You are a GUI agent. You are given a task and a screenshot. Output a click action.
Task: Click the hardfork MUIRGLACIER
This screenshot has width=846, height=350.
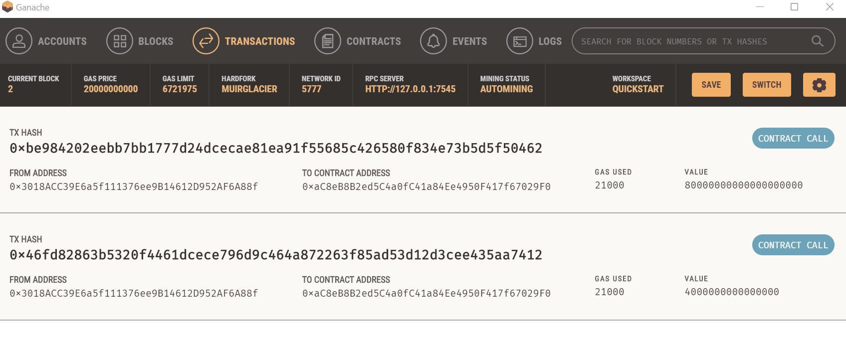pos(249,89)
